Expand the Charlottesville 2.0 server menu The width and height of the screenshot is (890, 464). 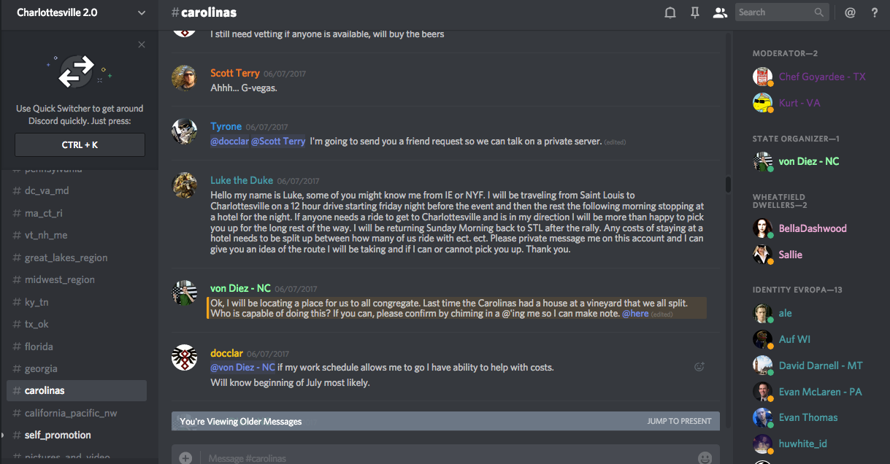pos(141,12)
